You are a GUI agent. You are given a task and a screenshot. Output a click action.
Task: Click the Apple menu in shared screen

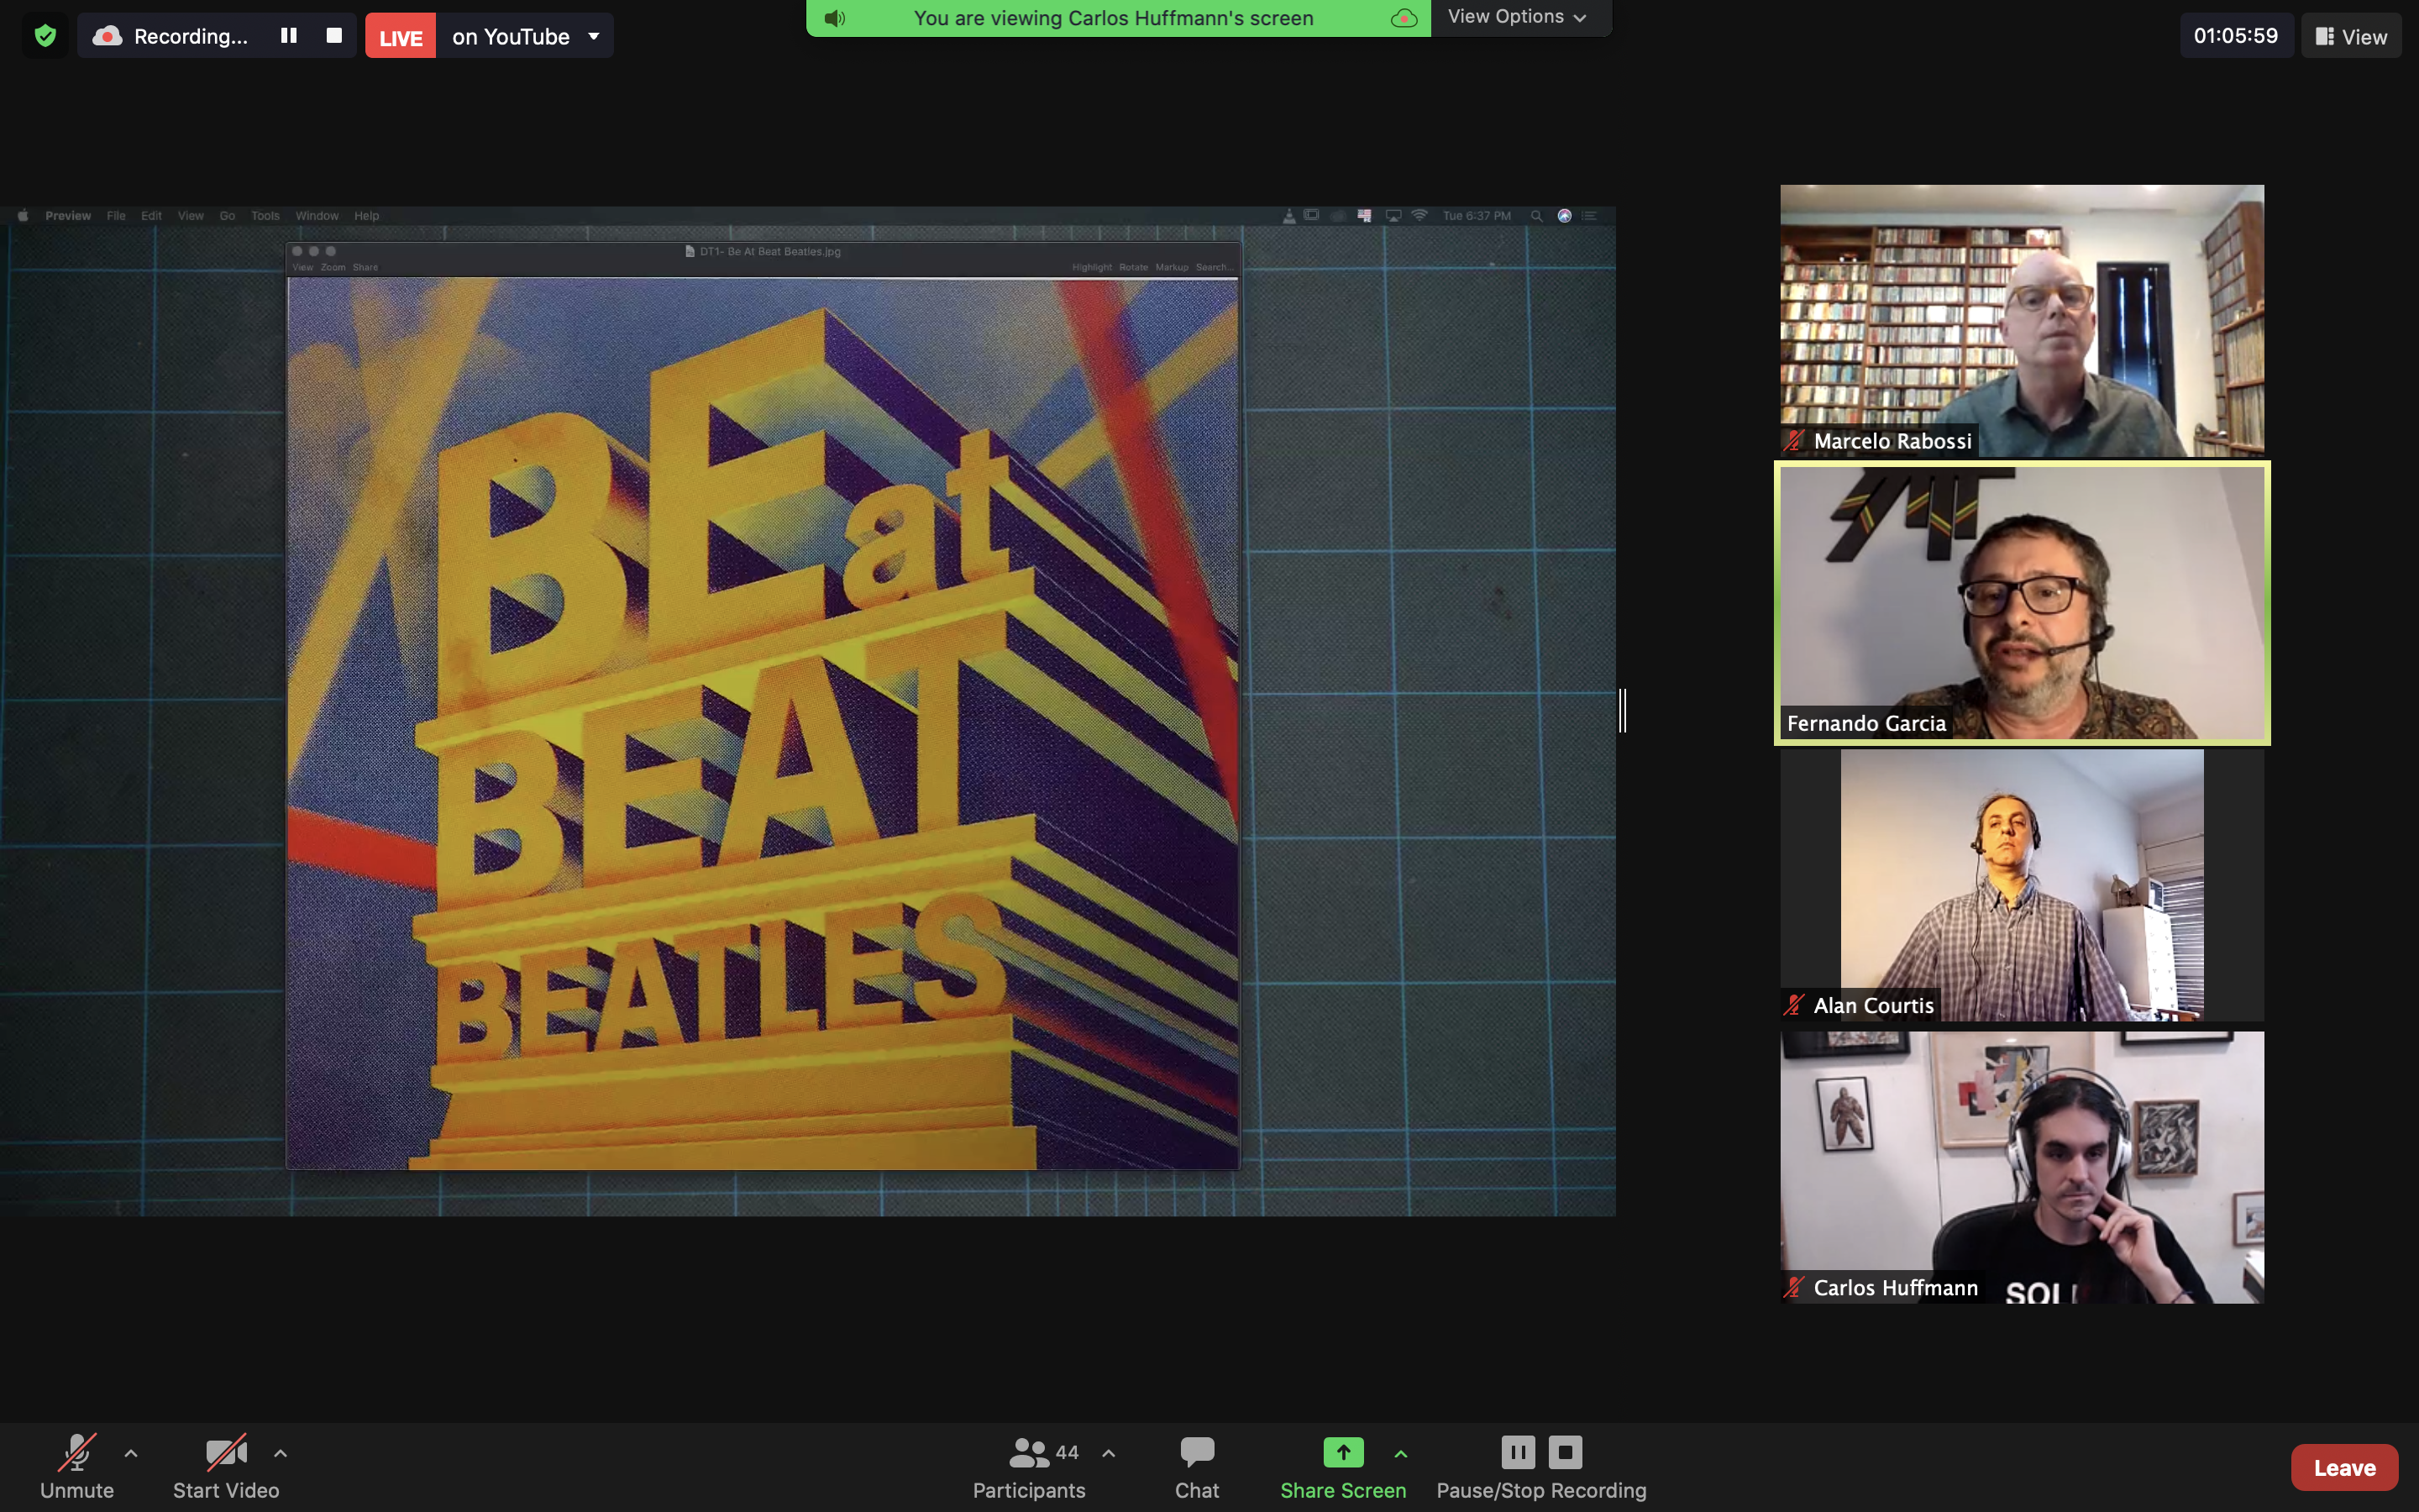tap(22, 215)
